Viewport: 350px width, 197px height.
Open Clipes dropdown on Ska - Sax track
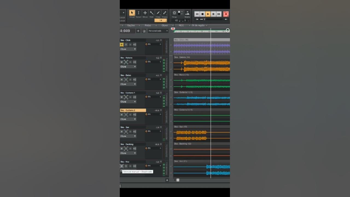pos(128,136)
